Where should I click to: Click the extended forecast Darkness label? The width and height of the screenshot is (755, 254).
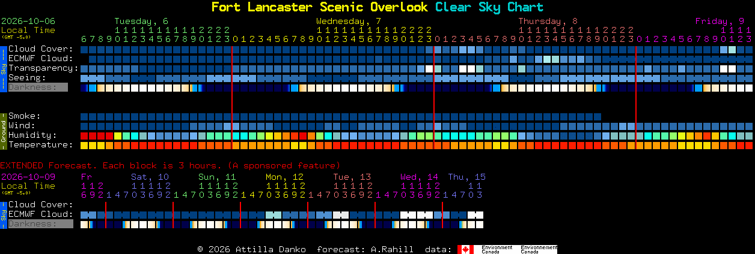(x=40, y=224)
